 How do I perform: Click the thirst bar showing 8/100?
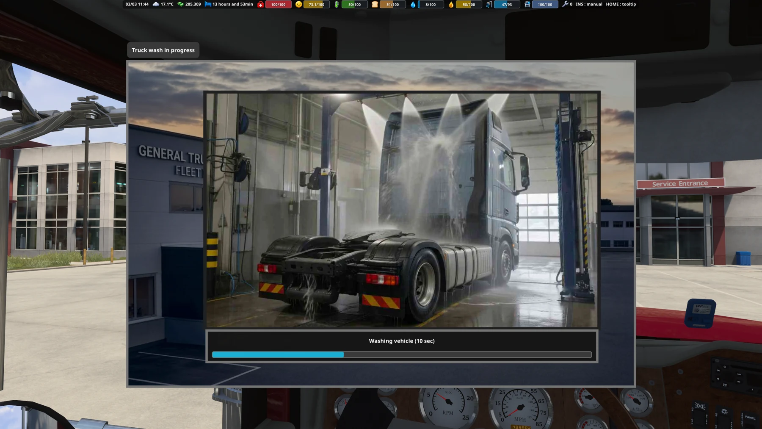(x=431, y=5)
